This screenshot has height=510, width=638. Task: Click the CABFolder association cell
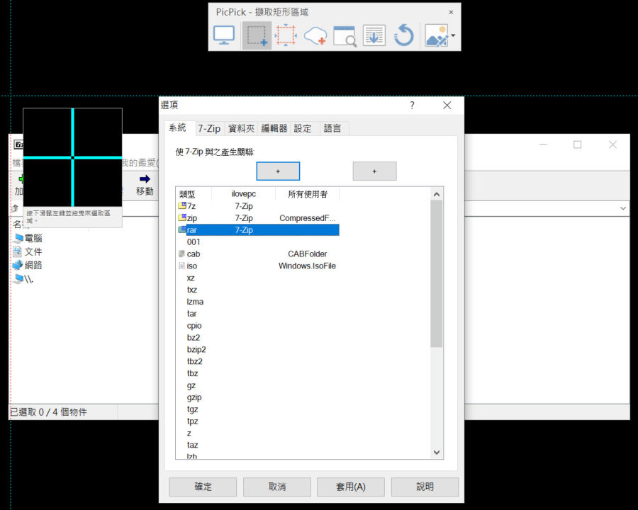pos(307,254)
